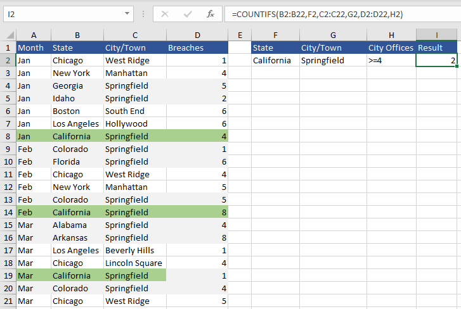This screenshot has width=461, height=309.
Task: Click cell F2 containing California
Action: (275, 60)
